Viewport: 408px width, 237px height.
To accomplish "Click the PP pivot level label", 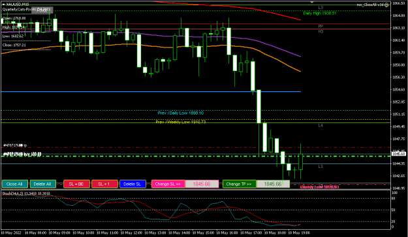I will pos(321,26).
